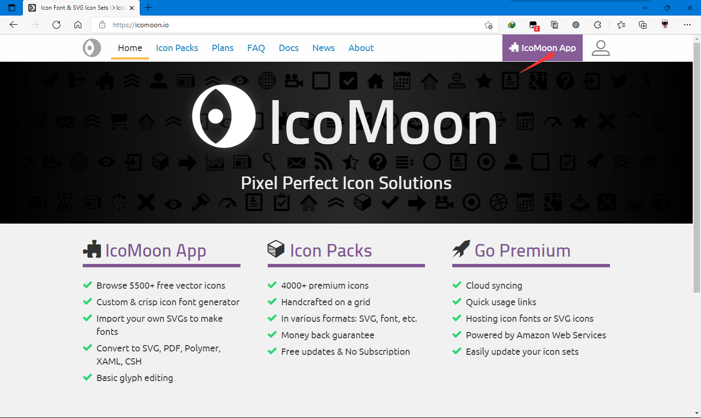Open the Go Premium heading link

click(522, 250)
